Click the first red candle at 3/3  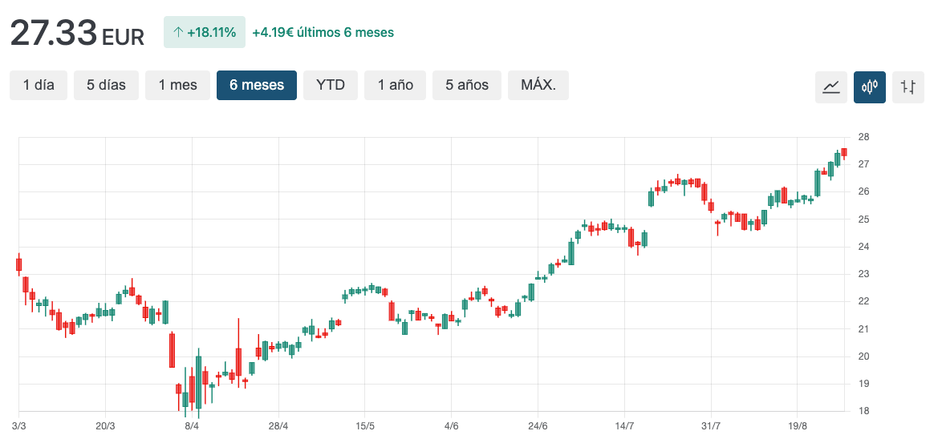pos(18,264)
